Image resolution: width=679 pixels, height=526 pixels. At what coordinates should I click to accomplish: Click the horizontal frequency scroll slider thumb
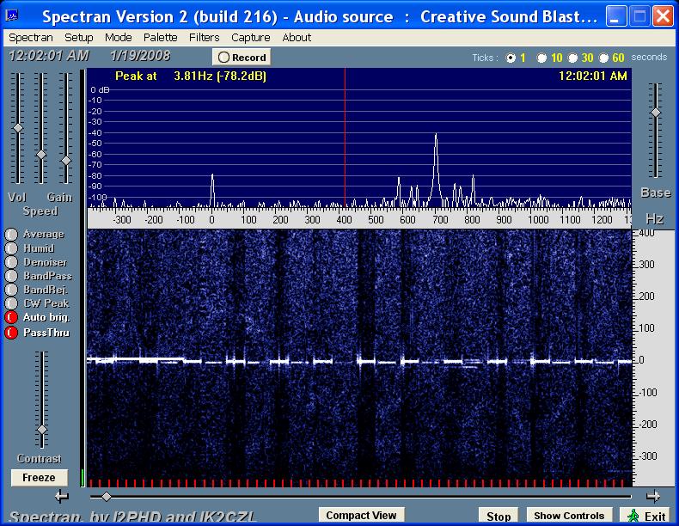106,497
